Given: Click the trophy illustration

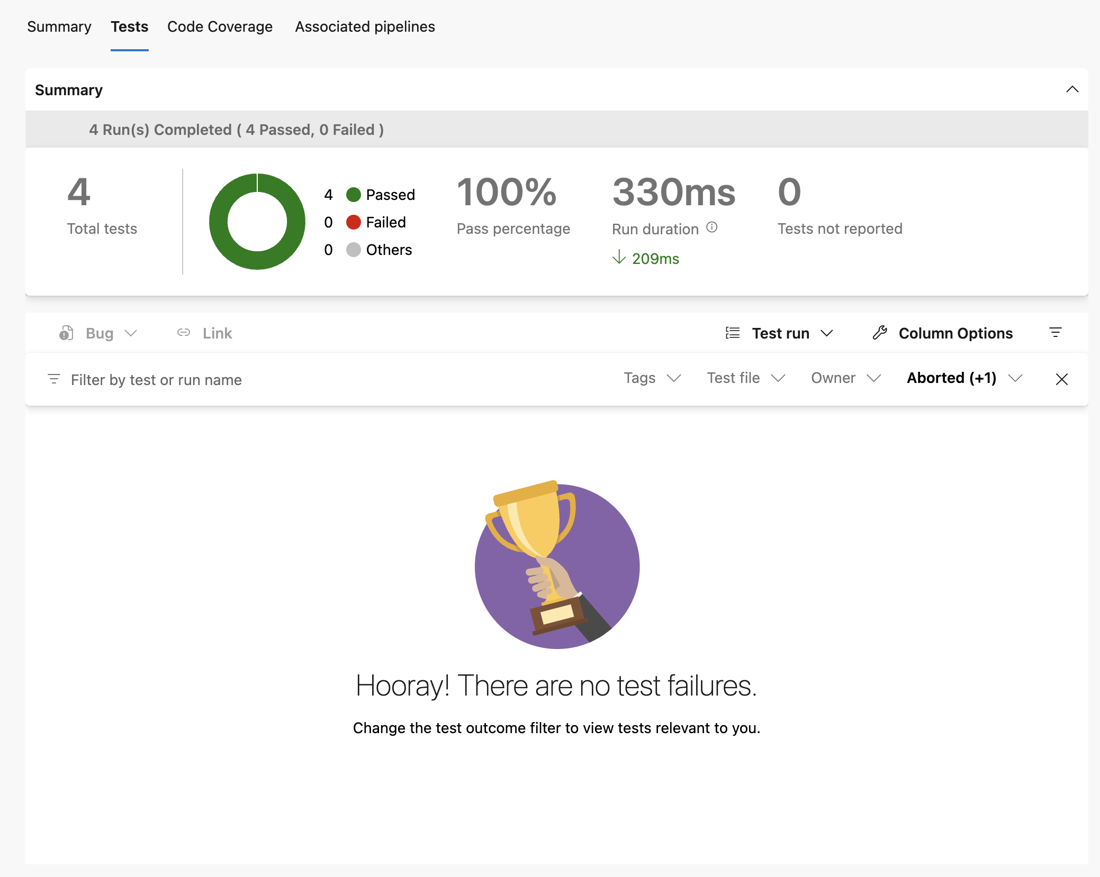Looking at the screenshot, I should coord(557,564).
